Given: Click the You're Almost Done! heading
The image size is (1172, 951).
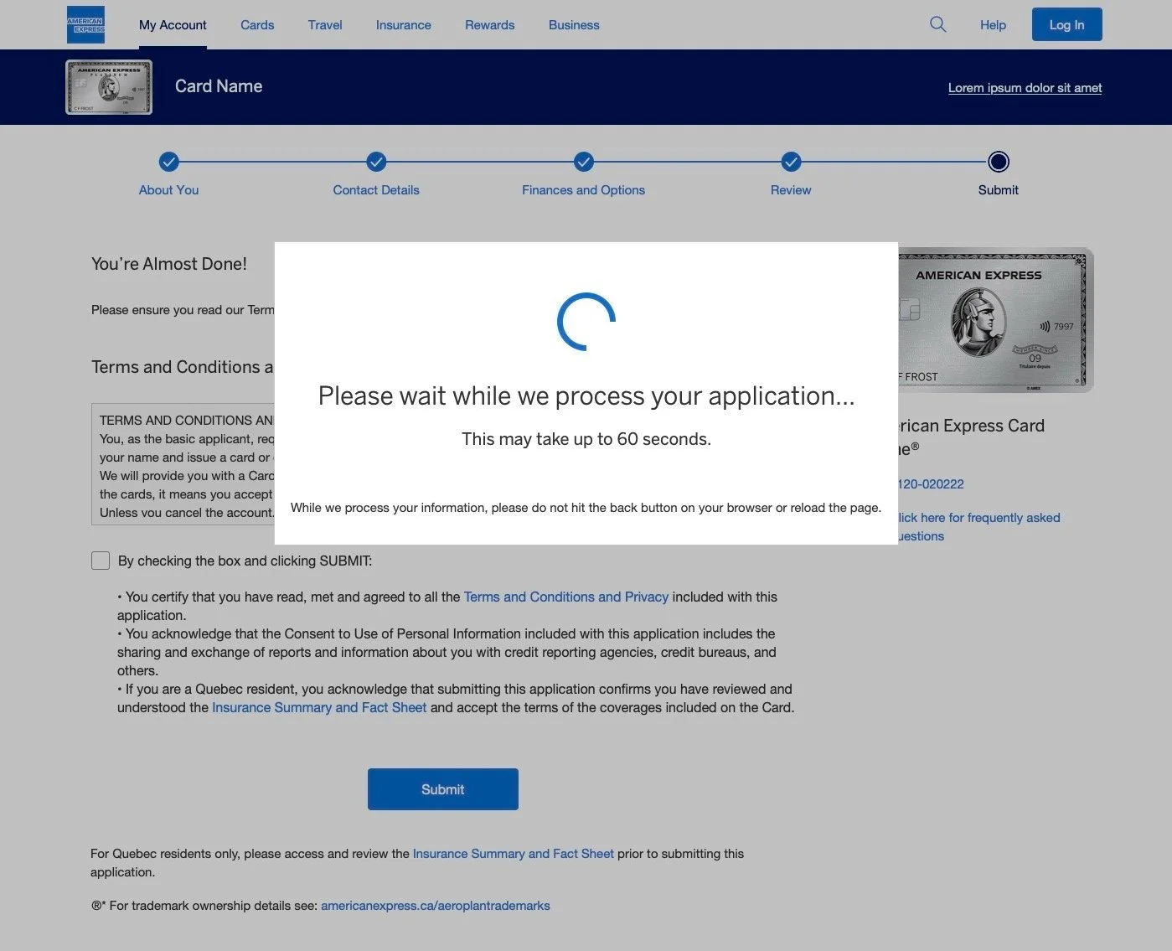Looking at the screenshot, I should [169, 264].
